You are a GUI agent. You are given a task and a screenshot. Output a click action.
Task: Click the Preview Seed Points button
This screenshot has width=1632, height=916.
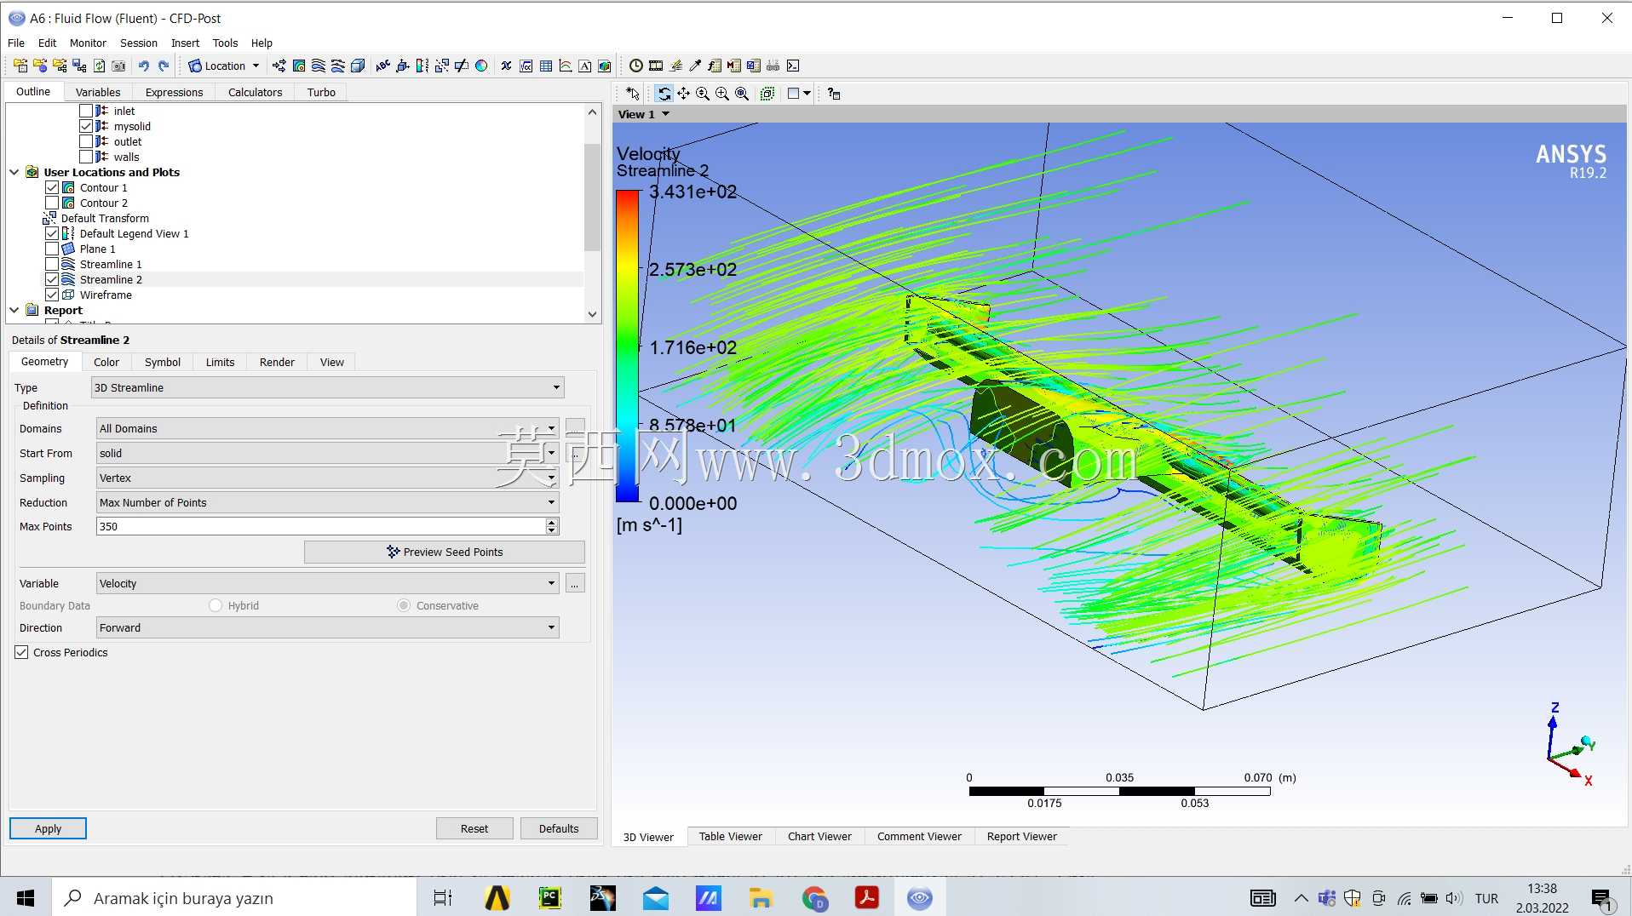coord(445,552)
